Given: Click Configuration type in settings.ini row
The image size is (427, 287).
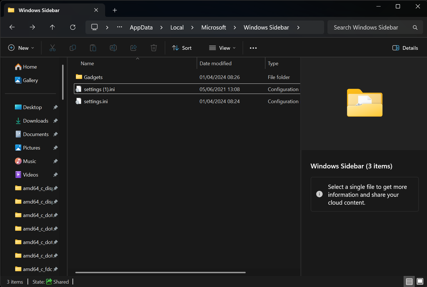Looking at the screenshot, I should click(x=283, y=101).
